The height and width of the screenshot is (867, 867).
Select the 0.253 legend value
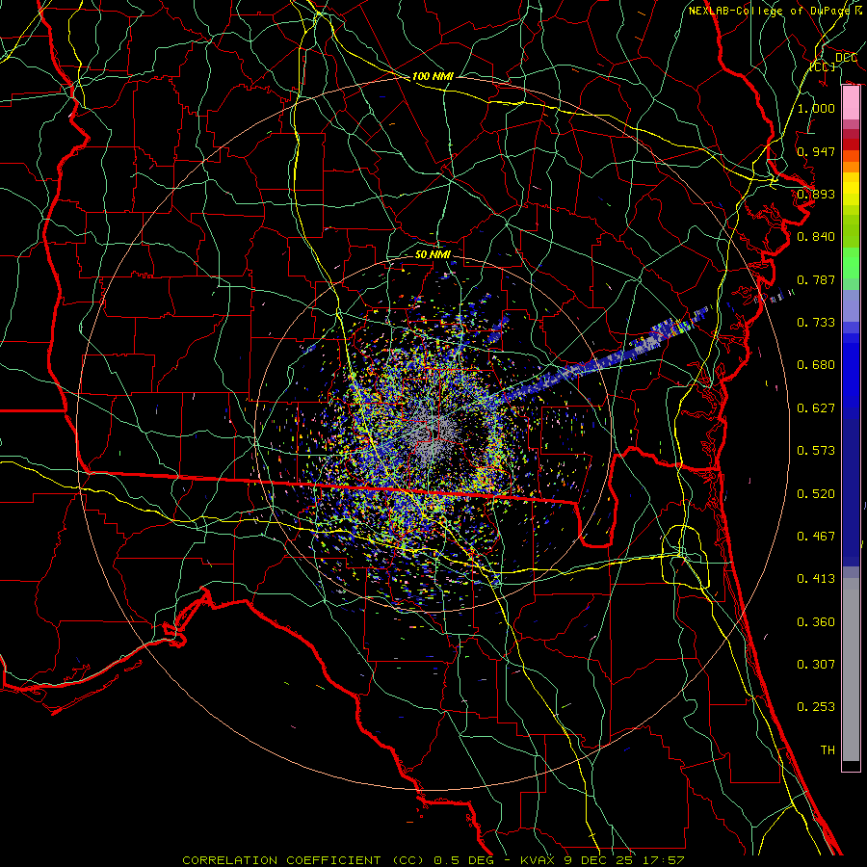point(816,707)
